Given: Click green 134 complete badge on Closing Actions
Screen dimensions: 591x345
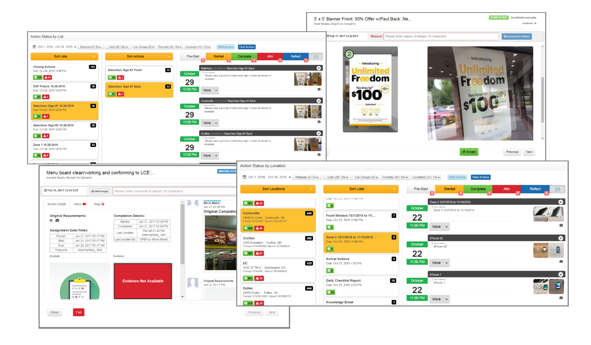Looking at the screenshot, I should coord(38,77).
